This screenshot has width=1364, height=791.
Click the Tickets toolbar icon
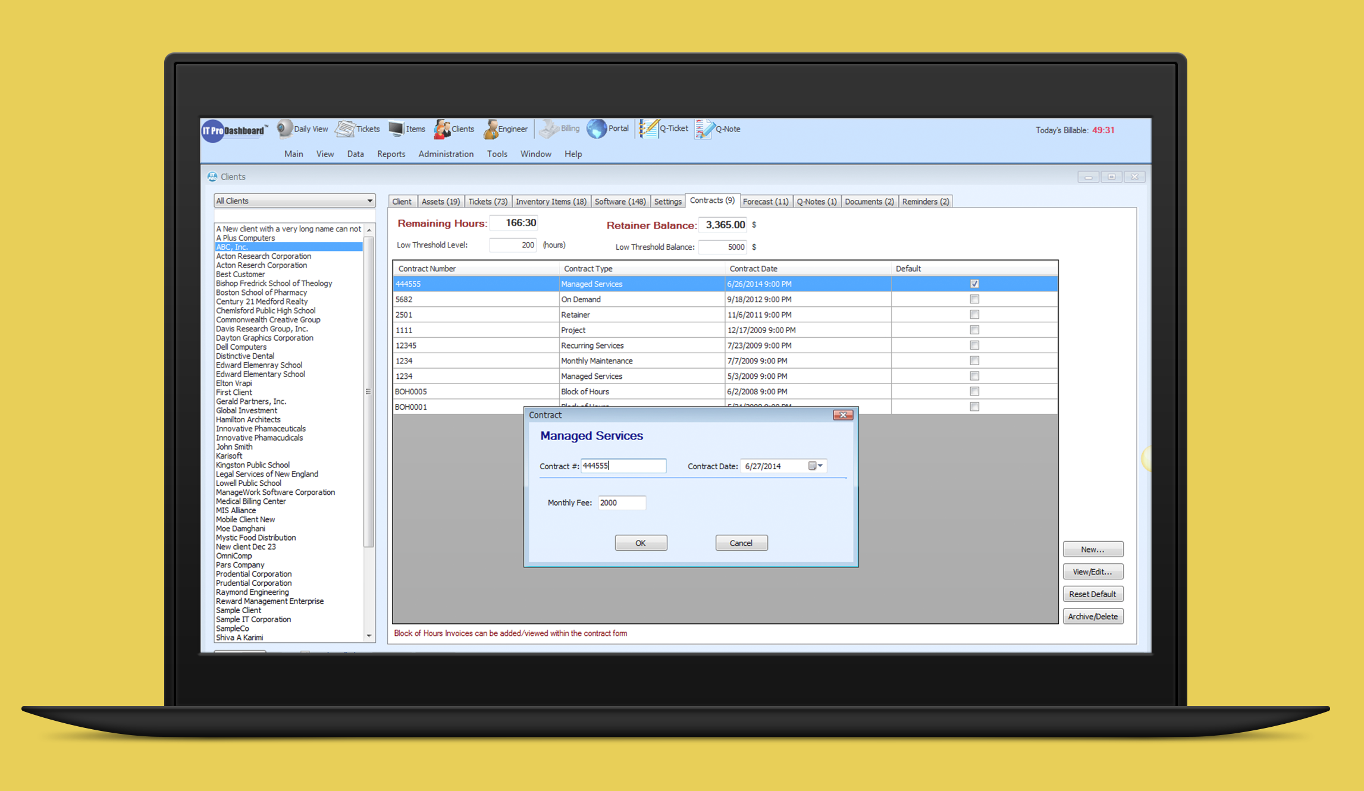(x=346, y=129)
